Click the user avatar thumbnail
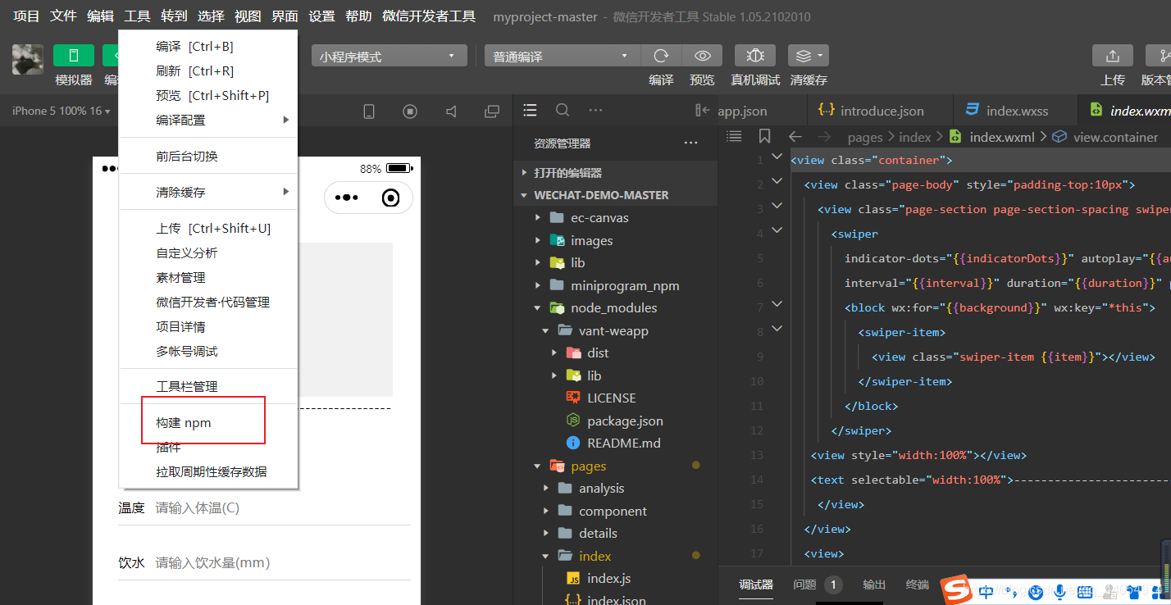The image size is (1171, 605). point(28,60)
